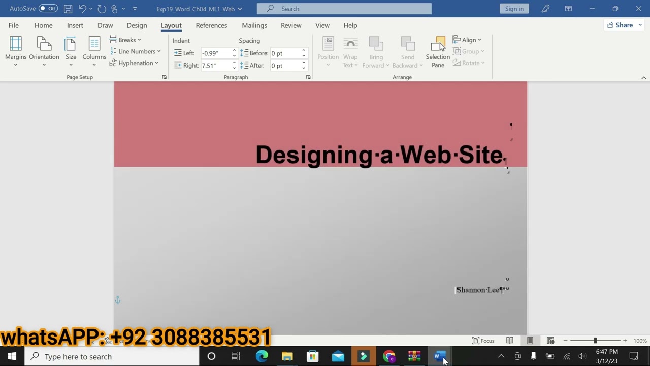The width and height of the screenshot is (650, 366).
Task: Click the Spacing Before value field
Action: 285,53
